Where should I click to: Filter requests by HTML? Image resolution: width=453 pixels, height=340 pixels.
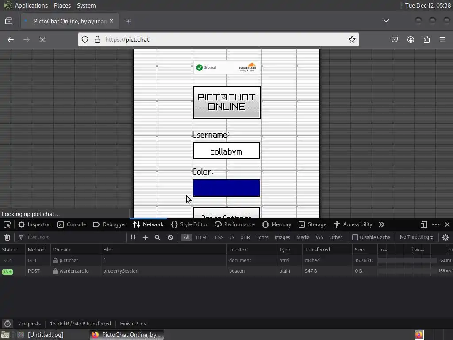pyautogui.click(x=202, y=237)
